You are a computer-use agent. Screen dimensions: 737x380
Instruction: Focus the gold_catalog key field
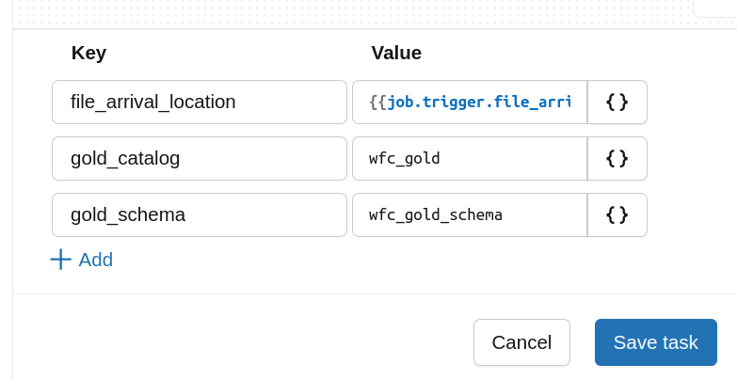[x=199, y=158]
